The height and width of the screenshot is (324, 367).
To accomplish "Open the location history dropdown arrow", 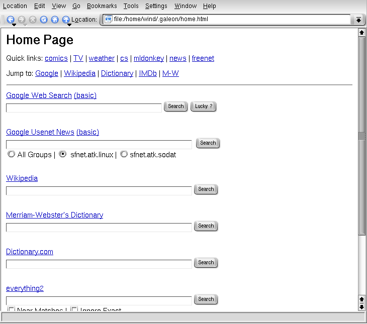I will [x=358, y=20].
